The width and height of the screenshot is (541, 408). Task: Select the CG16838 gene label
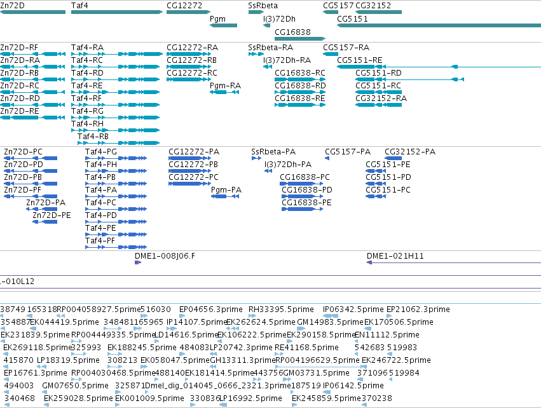pos(292,32)
